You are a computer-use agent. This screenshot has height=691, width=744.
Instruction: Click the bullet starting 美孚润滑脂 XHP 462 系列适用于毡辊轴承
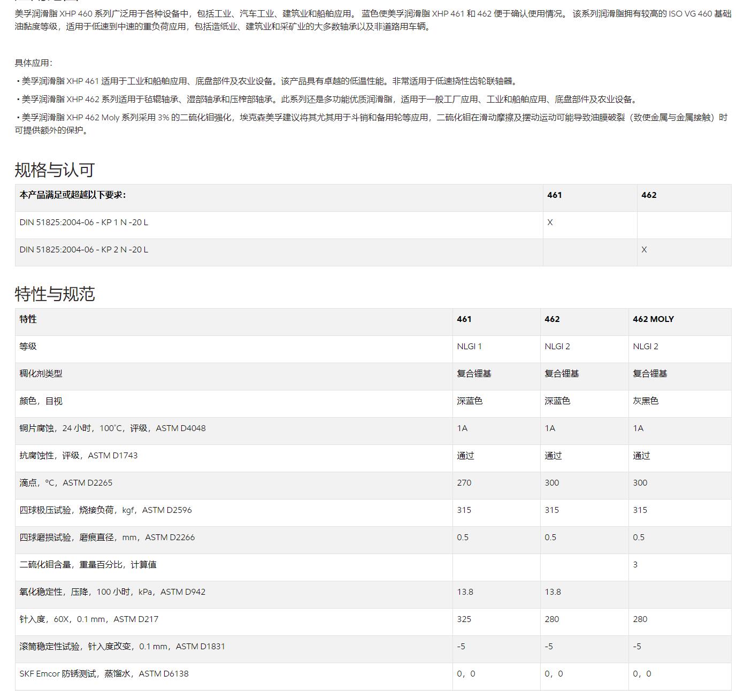[x=327, y=99]
